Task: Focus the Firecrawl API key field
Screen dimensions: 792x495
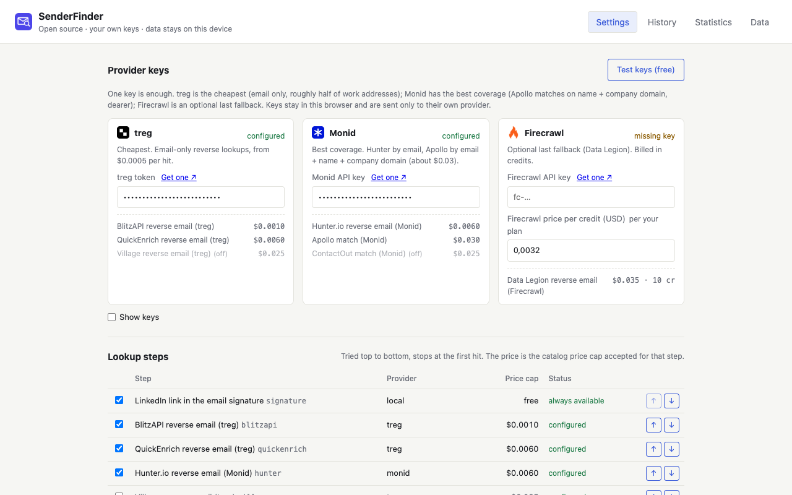Action: (591, 197)
